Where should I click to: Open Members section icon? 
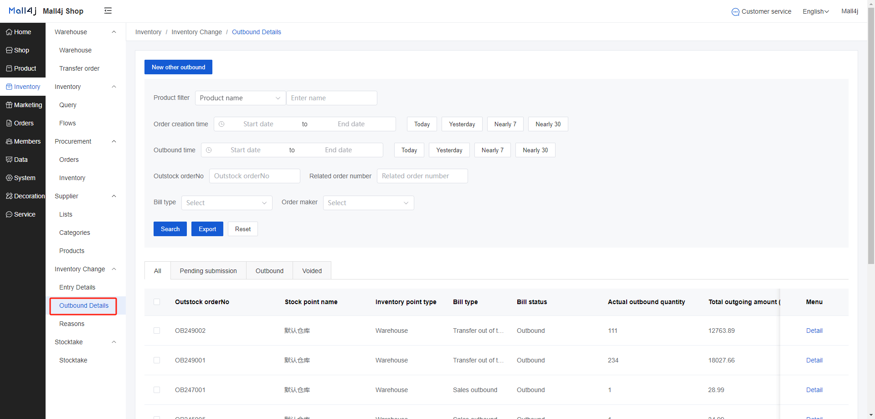(x=9, y=141)
